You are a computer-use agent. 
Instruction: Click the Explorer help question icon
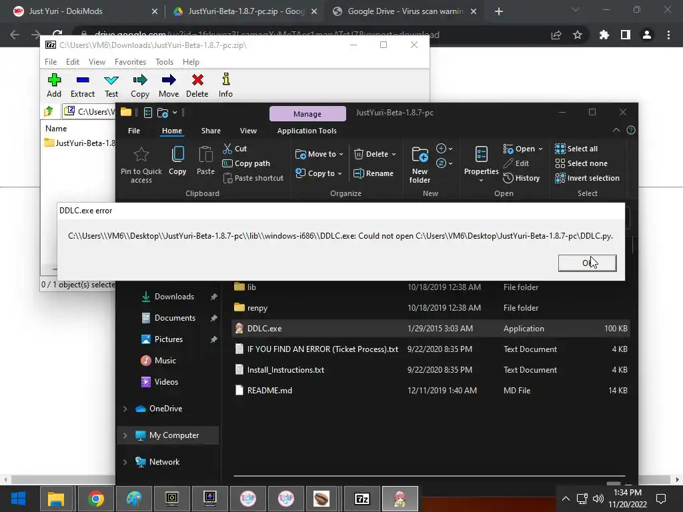tap(631, 130)
